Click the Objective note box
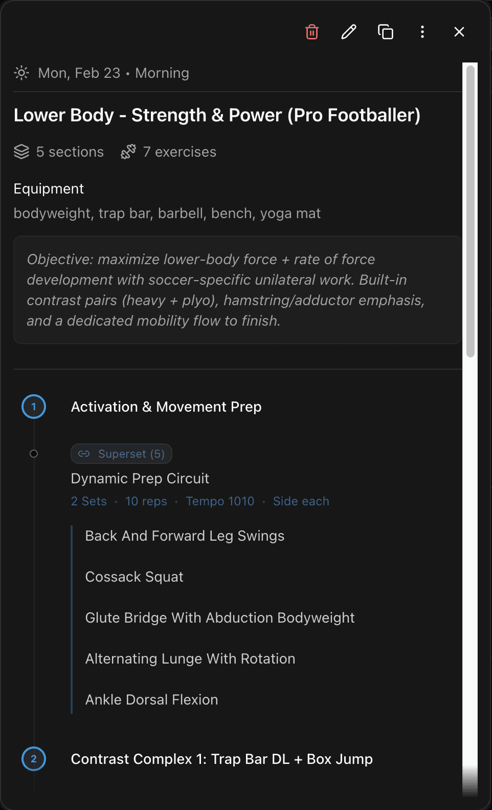Screen dimensions: 492x810 (x=237, y=290)
